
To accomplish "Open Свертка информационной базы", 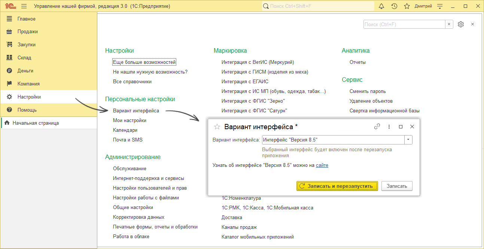I will (384, 111).
